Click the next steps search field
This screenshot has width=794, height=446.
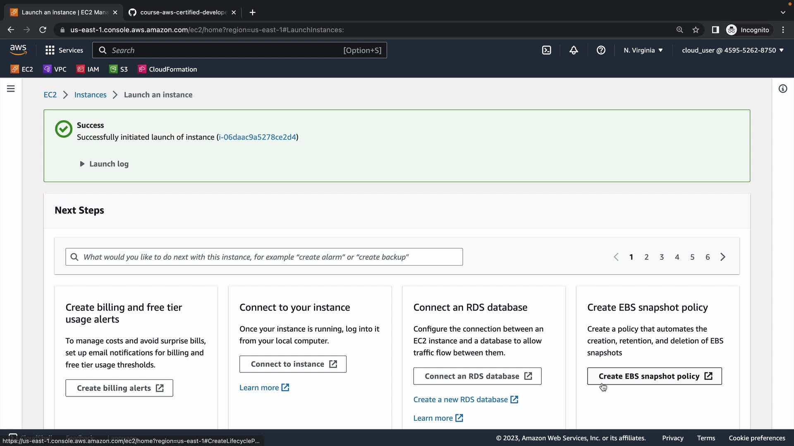[x=264, y=257]
